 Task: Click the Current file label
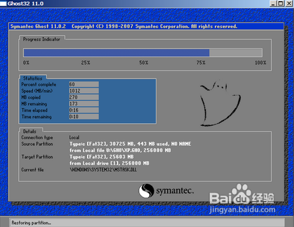click(32, 170)
